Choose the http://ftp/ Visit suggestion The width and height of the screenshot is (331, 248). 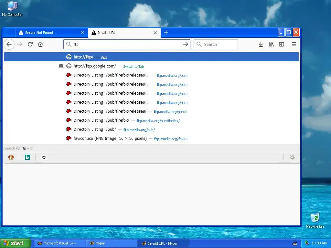[x=151, y=57]
